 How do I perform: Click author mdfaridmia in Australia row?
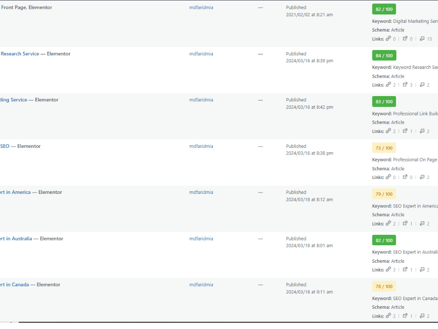201,239
